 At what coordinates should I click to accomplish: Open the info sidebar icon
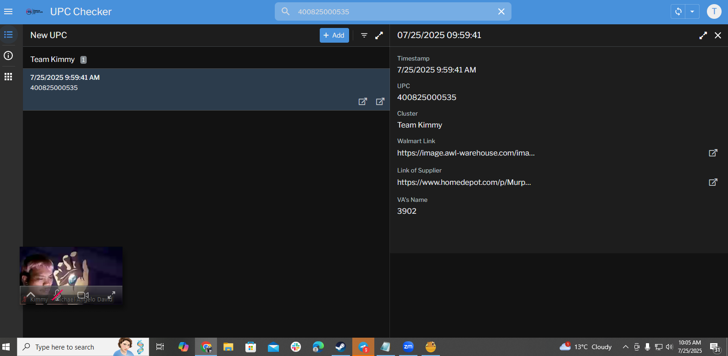[8, 56]
